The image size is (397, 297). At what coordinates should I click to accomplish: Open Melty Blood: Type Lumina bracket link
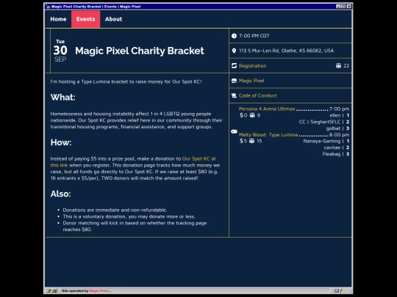[x=268, y=135]
